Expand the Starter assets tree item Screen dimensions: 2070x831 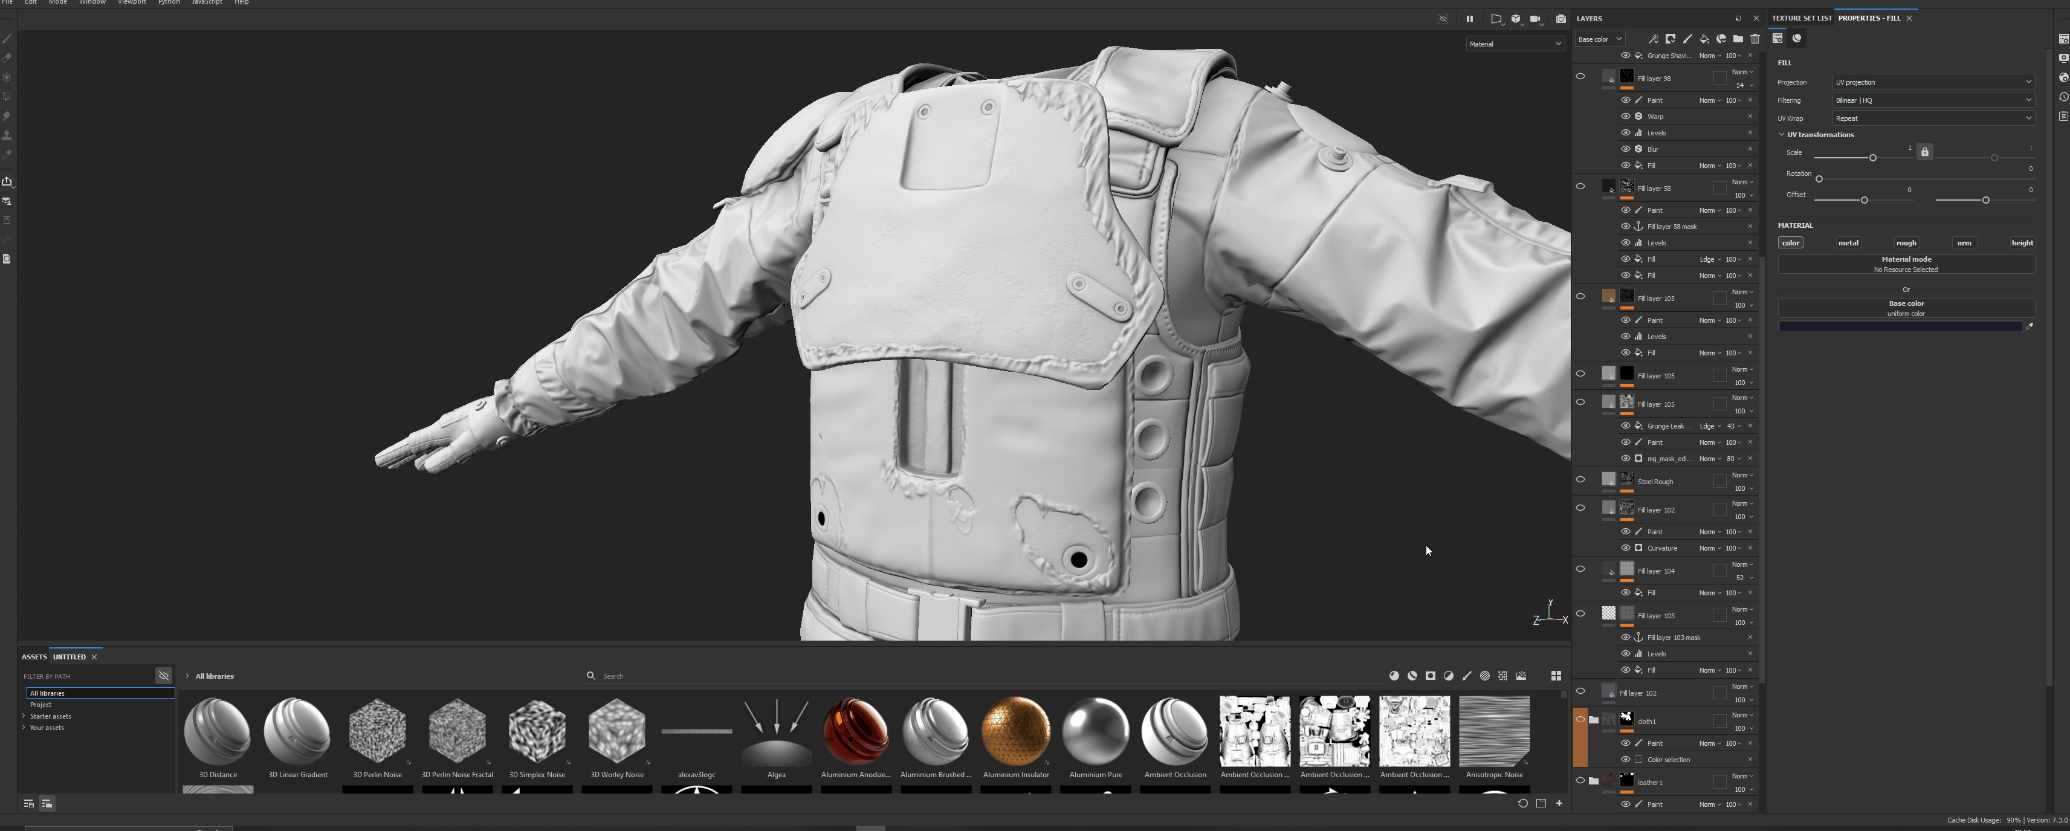pyautogui.click(x=24, y=716)
